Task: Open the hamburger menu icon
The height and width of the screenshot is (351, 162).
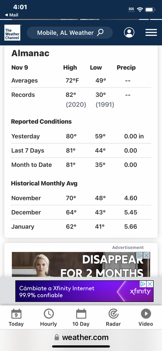Action: pos(151,33)
